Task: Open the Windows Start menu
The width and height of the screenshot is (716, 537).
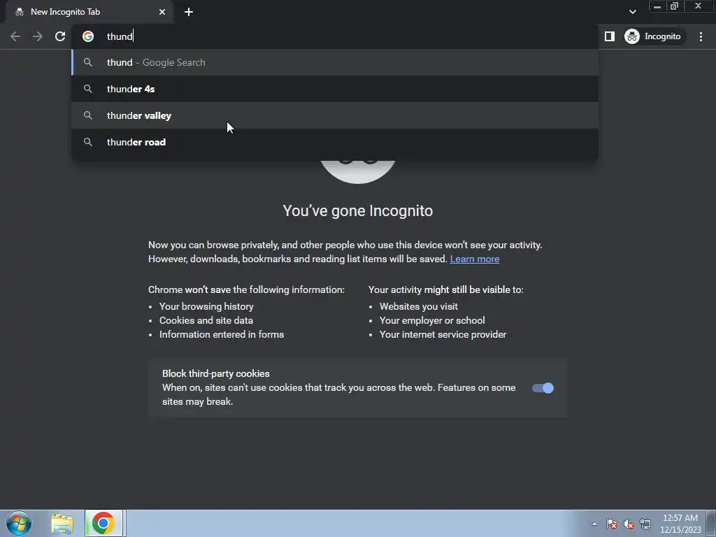Action: [x=19, y=523]
